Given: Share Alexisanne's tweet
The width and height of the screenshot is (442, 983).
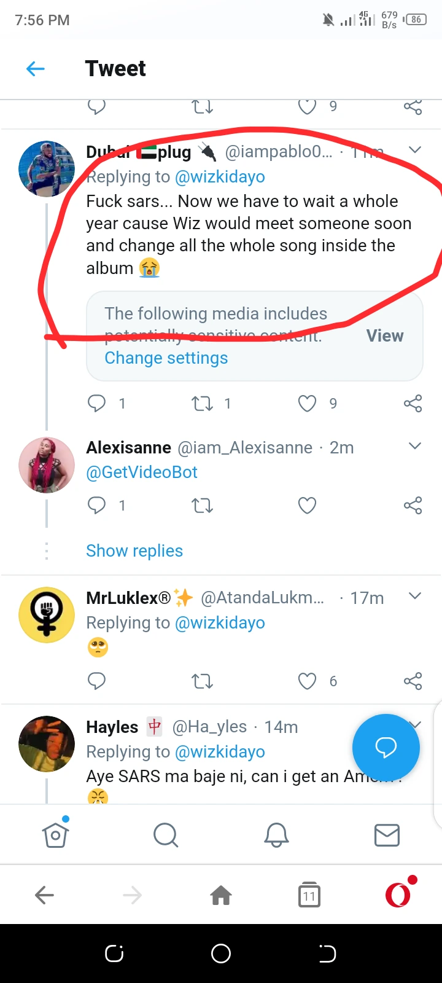Looking at the screenshot, I should pos(413,505).
